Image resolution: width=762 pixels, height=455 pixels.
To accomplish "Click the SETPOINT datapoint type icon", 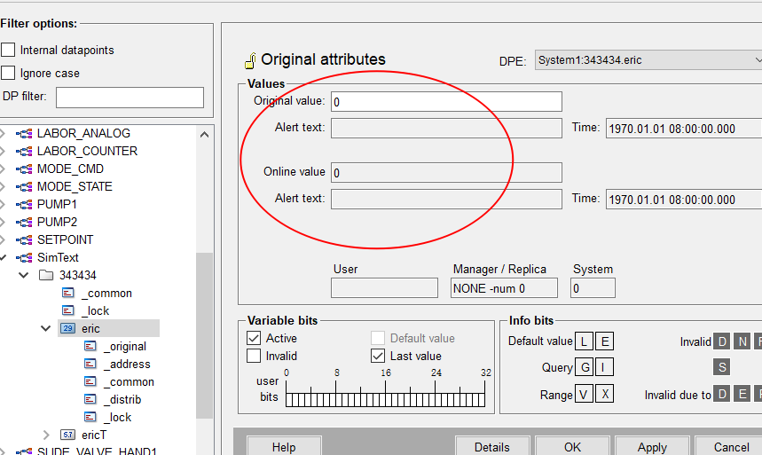I will (x=24, y=240).
